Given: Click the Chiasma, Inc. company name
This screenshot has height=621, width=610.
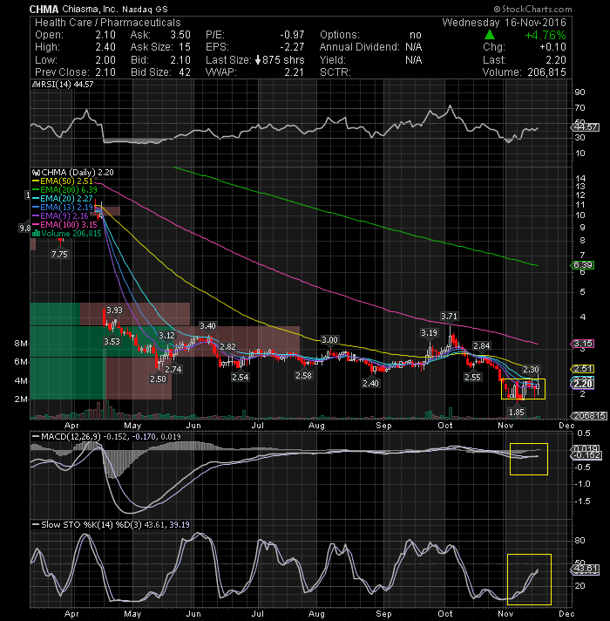Looking at the screenshot, I should (90, 9).
